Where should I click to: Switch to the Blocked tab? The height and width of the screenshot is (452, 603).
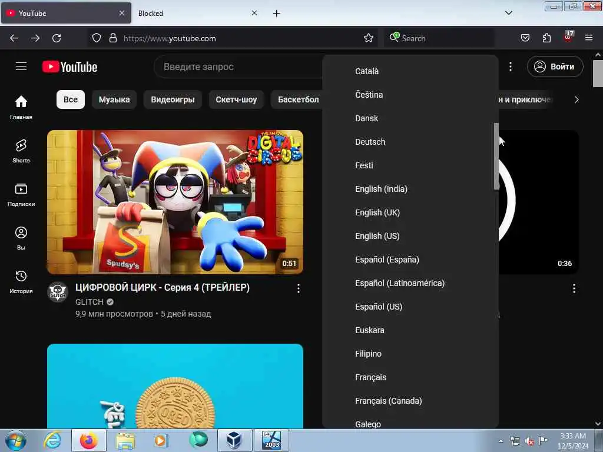(x=197, y=13)
